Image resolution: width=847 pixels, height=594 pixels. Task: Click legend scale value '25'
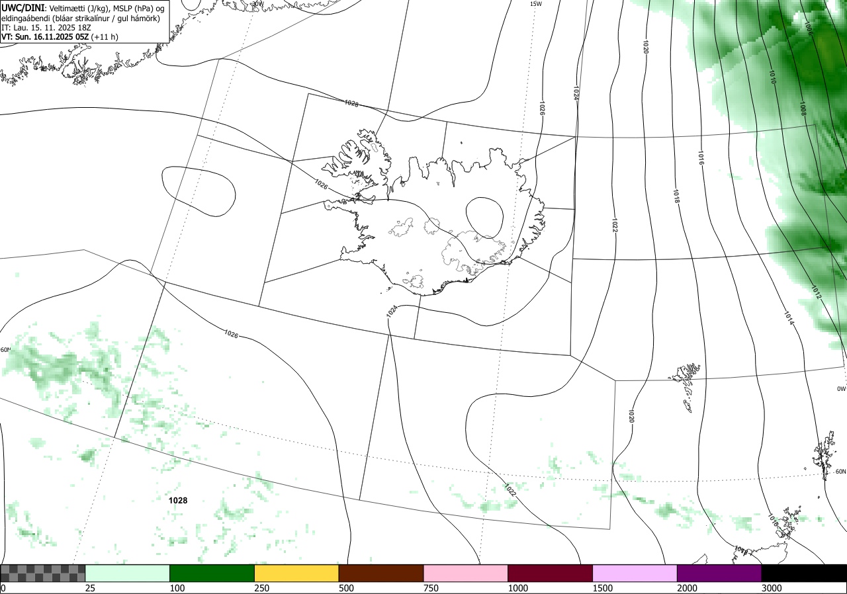[91, 588]
